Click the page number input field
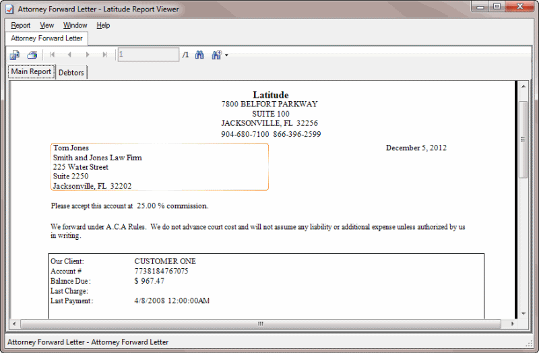This screenshot has width=539, height=353. pyautogui.click(x=148, y=55)
